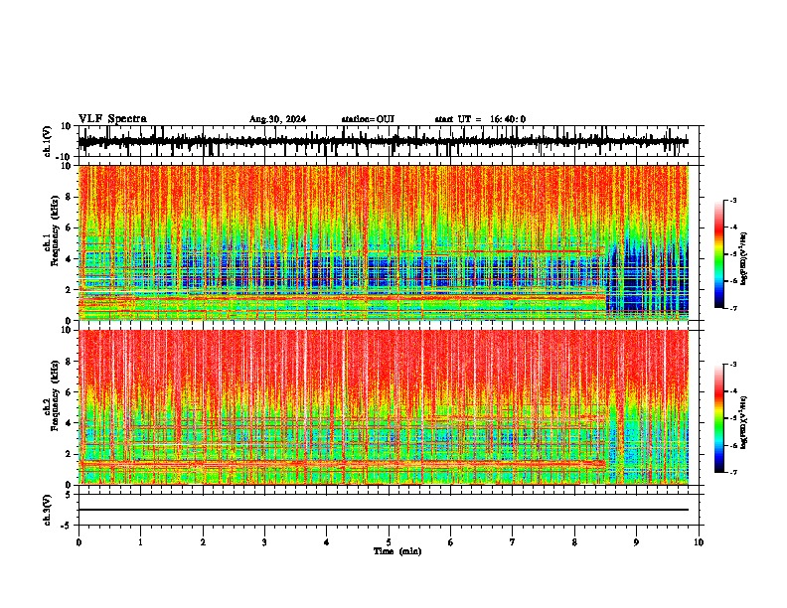Click time axis tick label "8"
This screenshot has height=608, width=787.
tap(574, 542)
